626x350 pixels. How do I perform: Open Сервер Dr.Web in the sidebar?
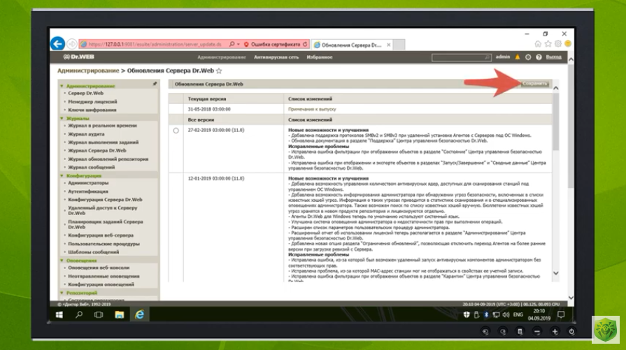click(85, 94)
